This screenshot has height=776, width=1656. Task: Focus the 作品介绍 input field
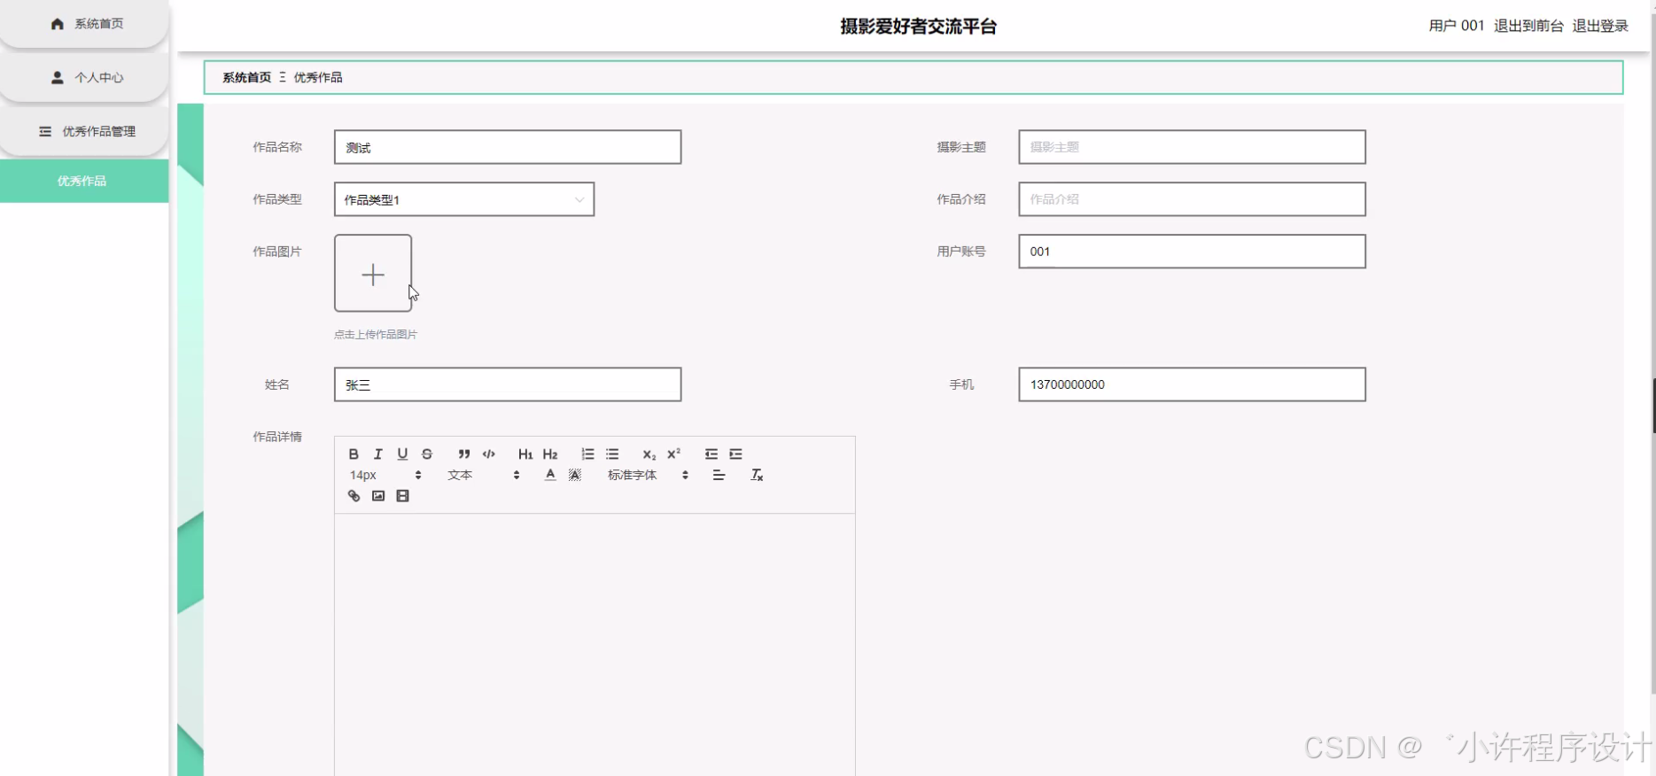pos(1192,199)
